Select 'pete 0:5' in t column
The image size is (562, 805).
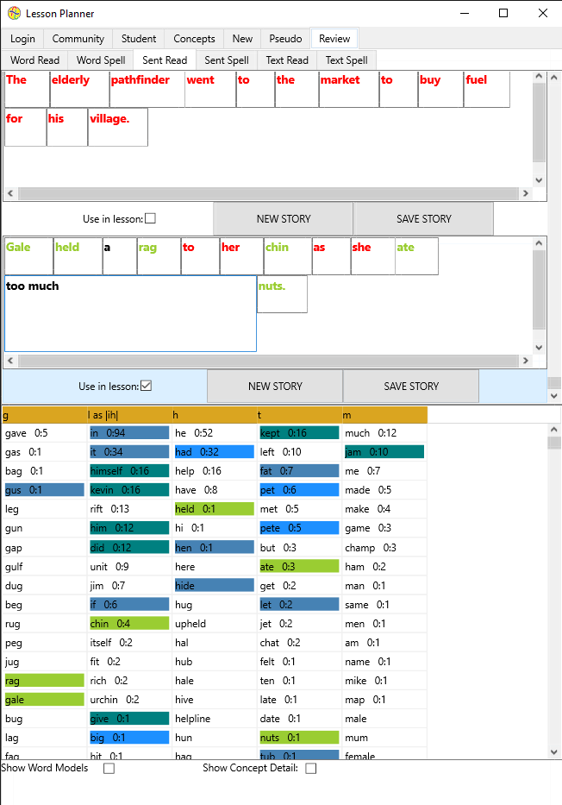pyautogui.click(x=299, y=528)
